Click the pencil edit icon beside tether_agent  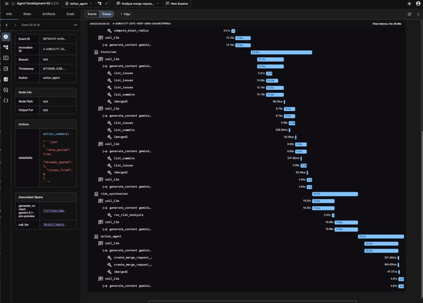pos(106,4)
